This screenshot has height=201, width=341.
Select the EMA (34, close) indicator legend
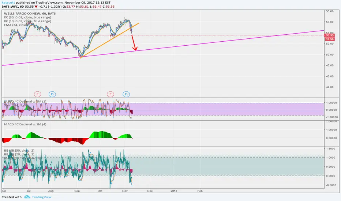coord(16,25)
